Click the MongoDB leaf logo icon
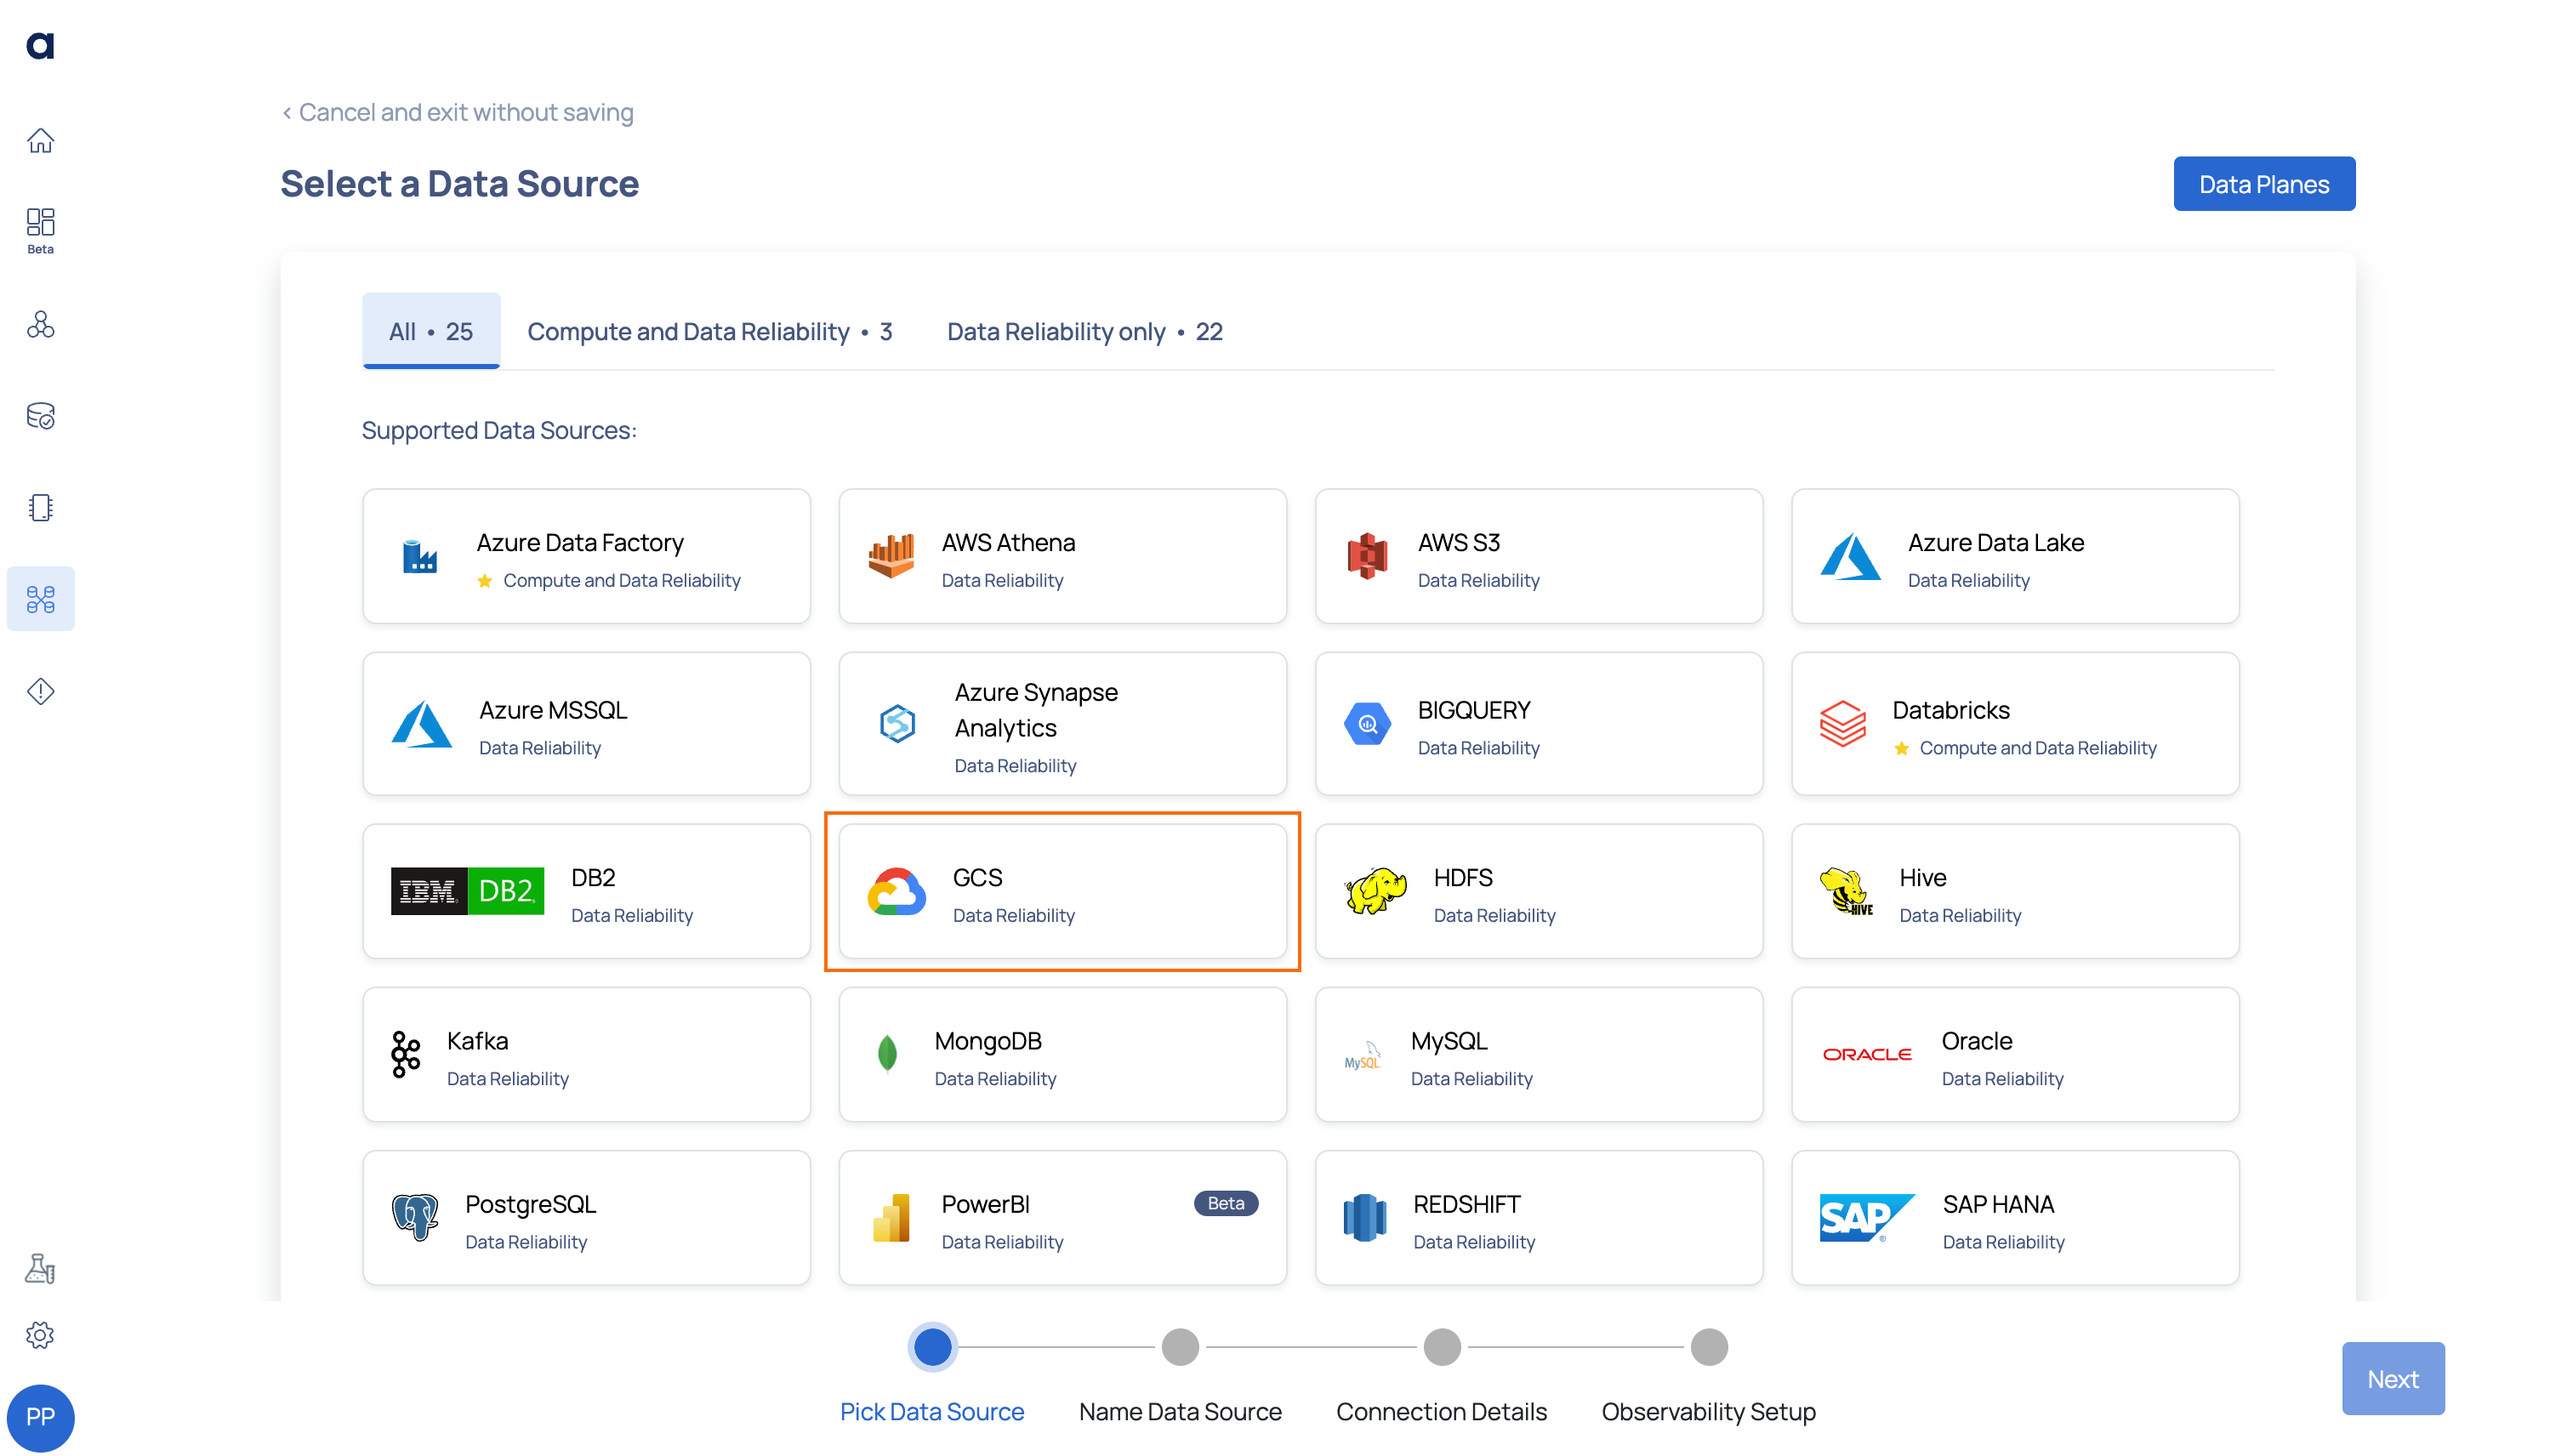 887,1054
